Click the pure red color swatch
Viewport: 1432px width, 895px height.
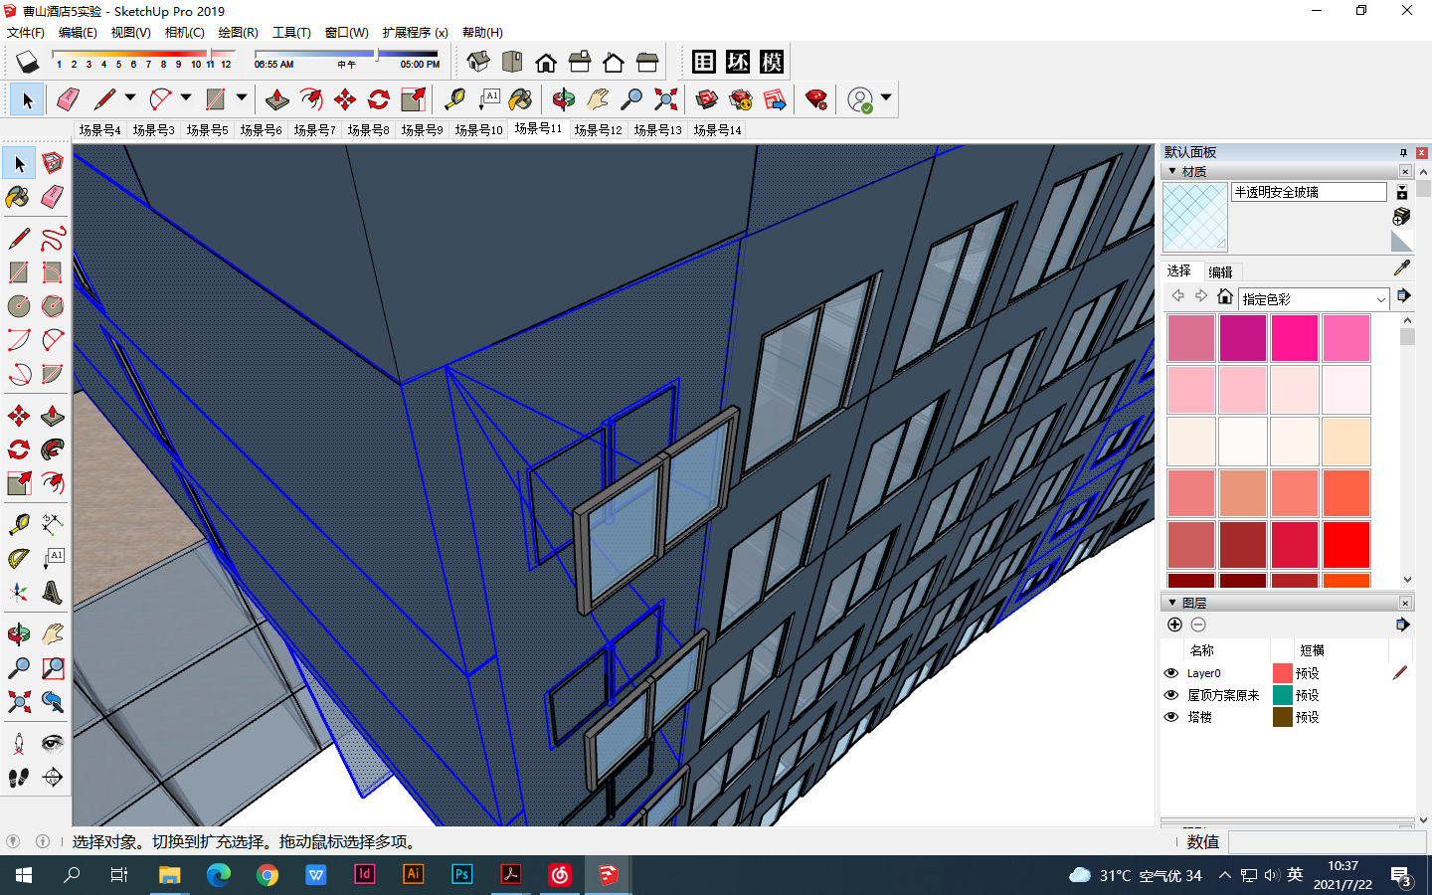click(x=1346, y=545)
